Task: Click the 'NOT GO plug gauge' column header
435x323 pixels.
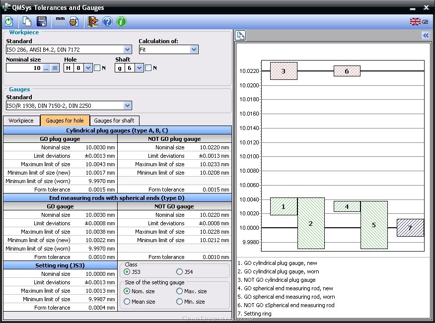Action: [174, 139]
